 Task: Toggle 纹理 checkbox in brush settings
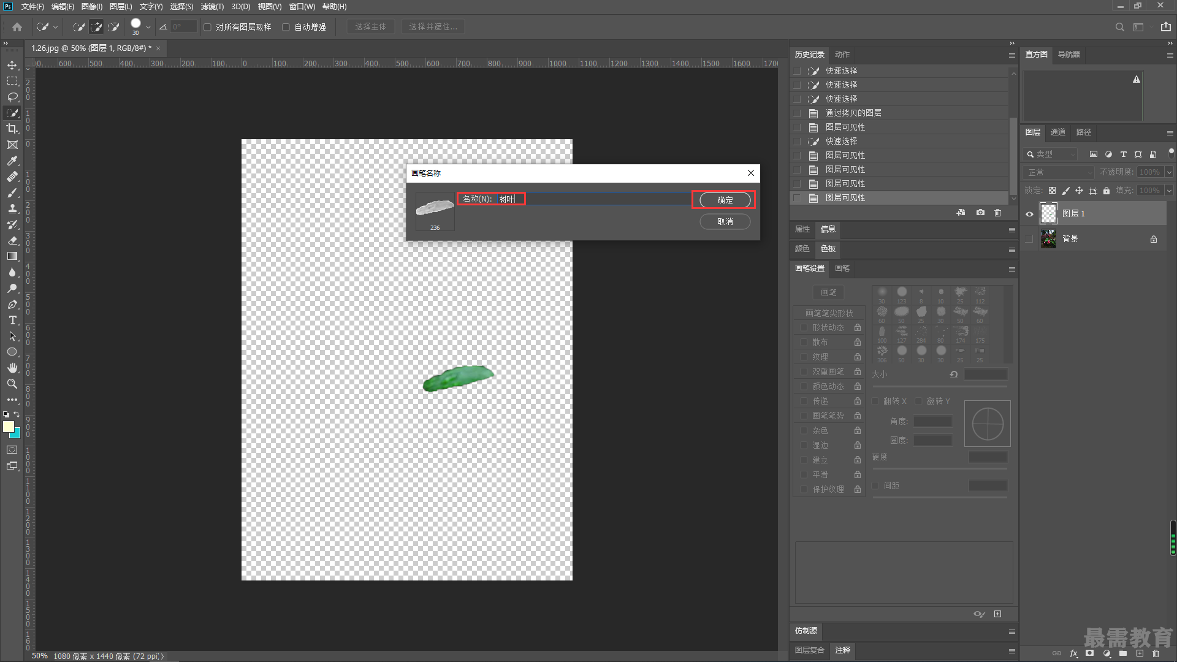pos(804,357)
